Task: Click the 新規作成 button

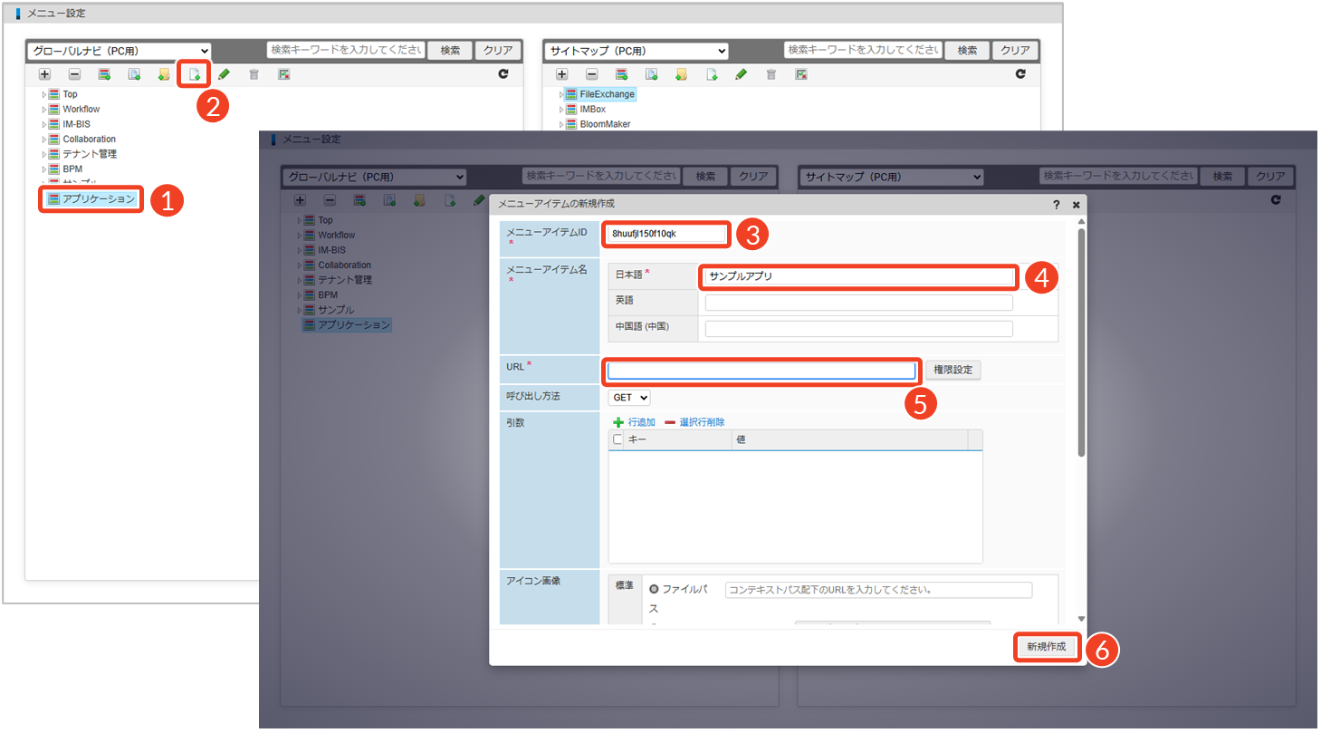Action: click(x=1047, y=647)
